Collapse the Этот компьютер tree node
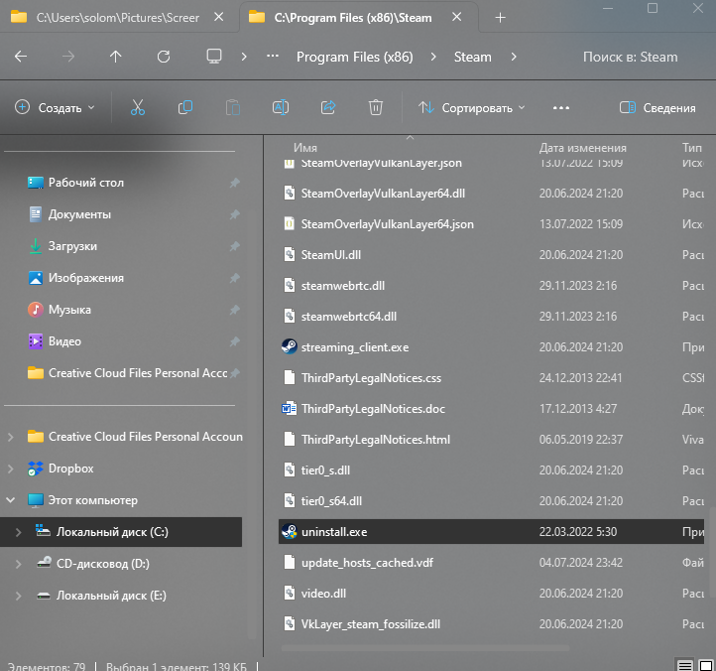The width and height of the screenshot is (716, 671). [11, 500]
